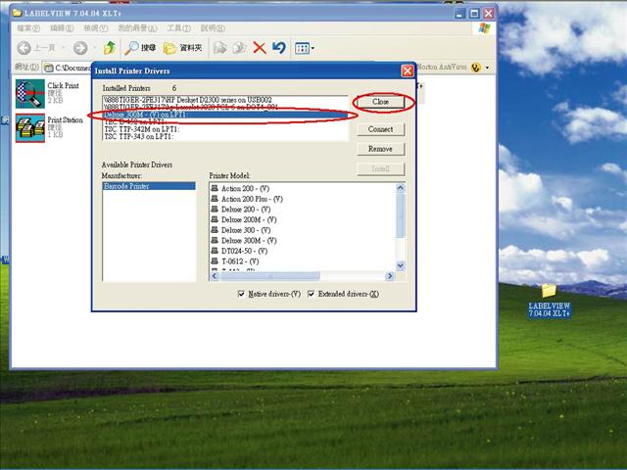Click the model list vertical scrollbar thumb
Viewport: 627px width, 470px height.
click(401, 215)
